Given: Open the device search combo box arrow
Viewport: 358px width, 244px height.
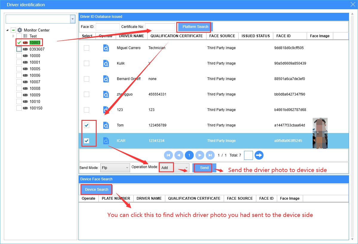Looking at the screenshot, I should [x=72, y=19].
